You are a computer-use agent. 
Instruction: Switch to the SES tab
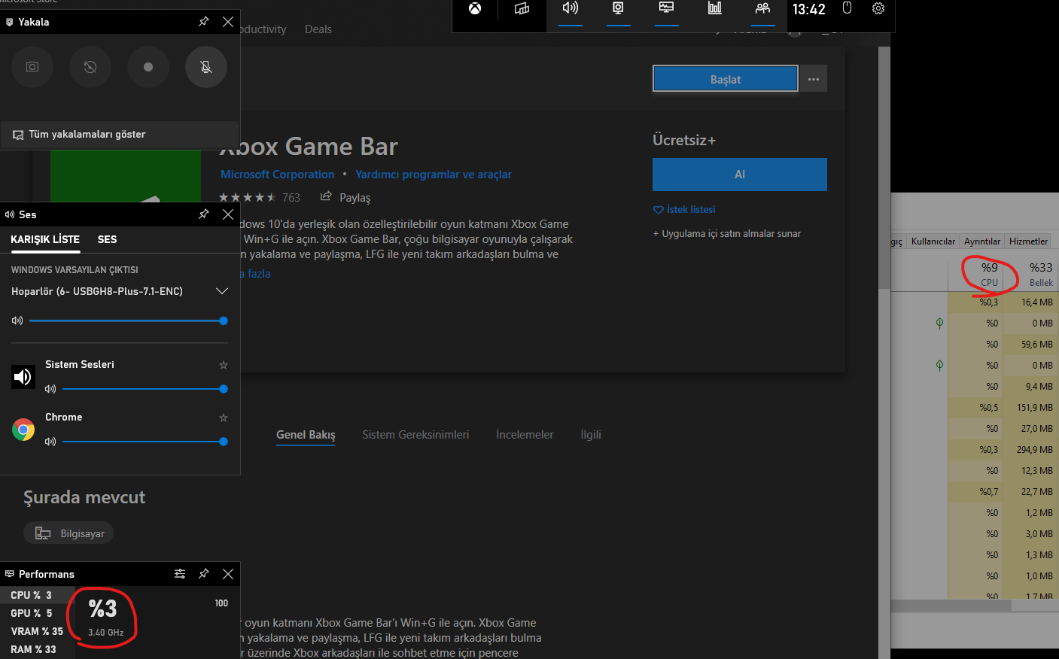click(x=107, y=239)
